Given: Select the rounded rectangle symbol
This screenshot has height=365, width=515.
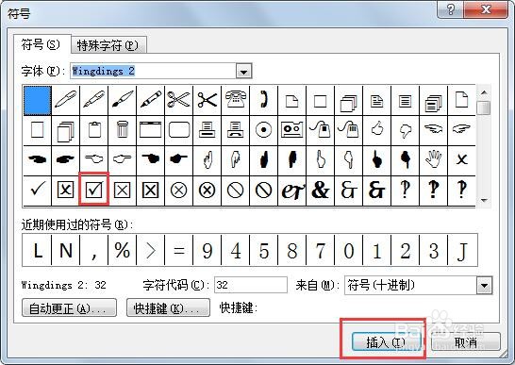Looking at the screenshot, I should pyautogui.click(x=178, y=130).
